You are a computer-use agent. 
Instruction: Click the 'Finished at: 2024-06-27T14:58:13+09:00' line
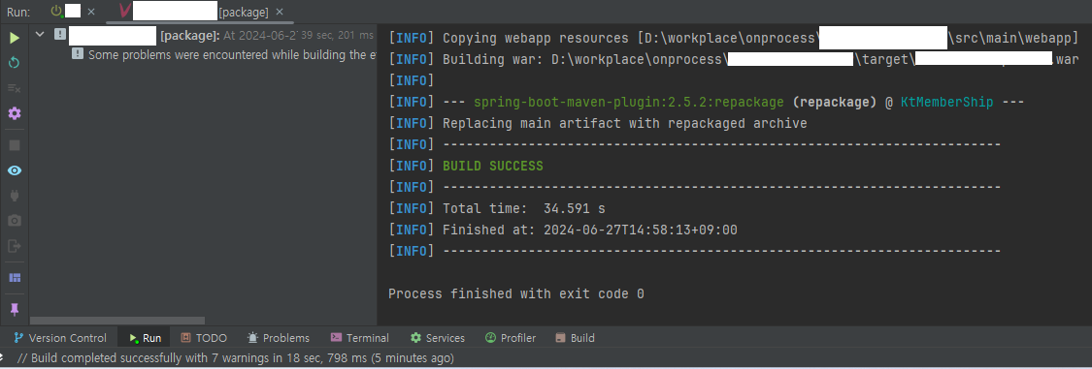point(590,230)
